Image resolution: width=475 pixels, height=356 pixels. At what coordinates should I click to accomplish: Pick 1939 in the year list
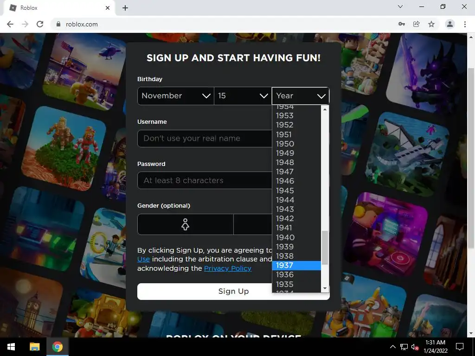tap(296, 247)
